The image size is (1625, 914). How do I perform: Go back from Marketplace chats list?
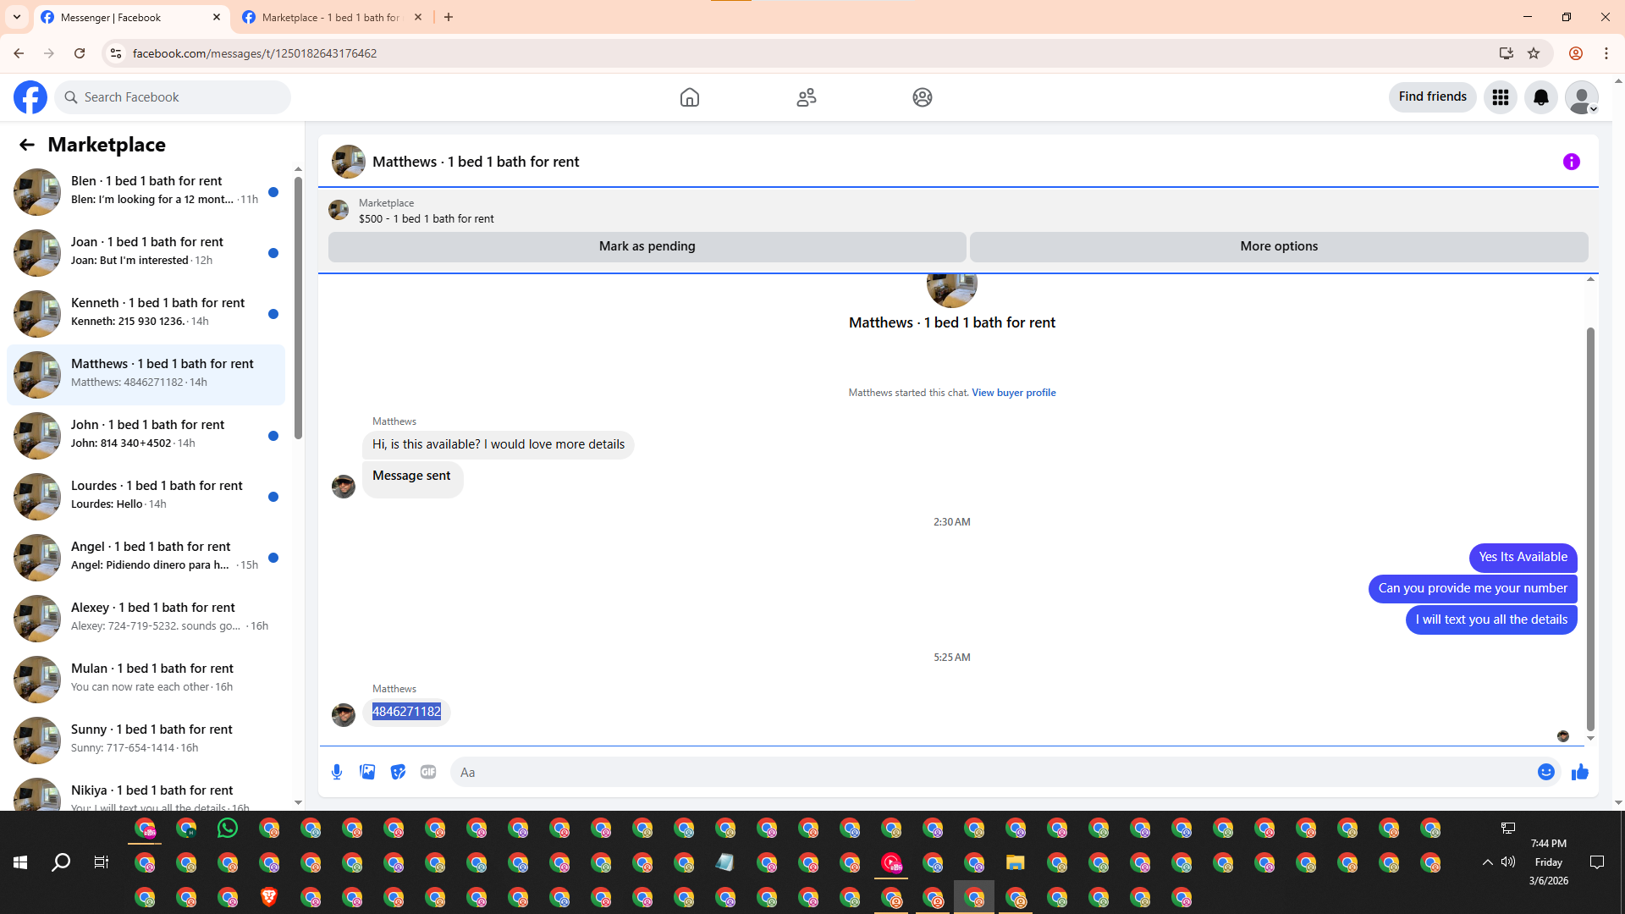(27, 145)
